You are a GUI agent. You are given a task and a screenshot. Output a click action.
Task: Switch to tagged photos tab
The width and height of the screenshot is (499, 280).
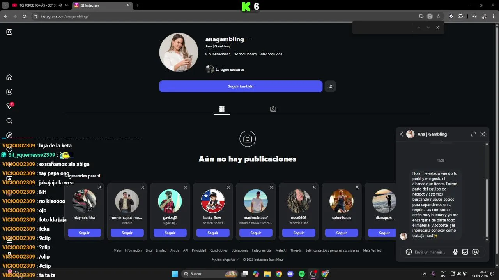(x=273, y=109)
